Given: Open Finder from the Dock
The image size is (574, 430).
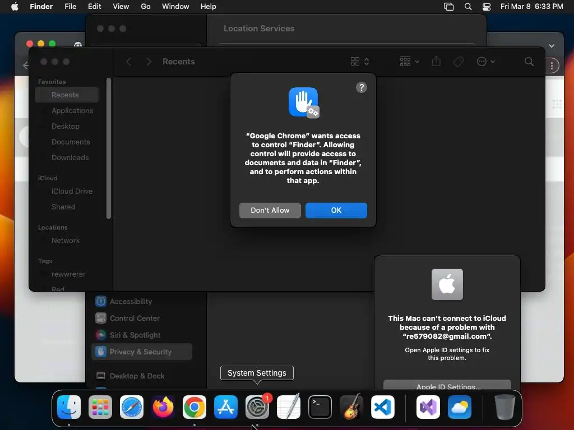Looking at the screenshot, I should pos(69,407).
